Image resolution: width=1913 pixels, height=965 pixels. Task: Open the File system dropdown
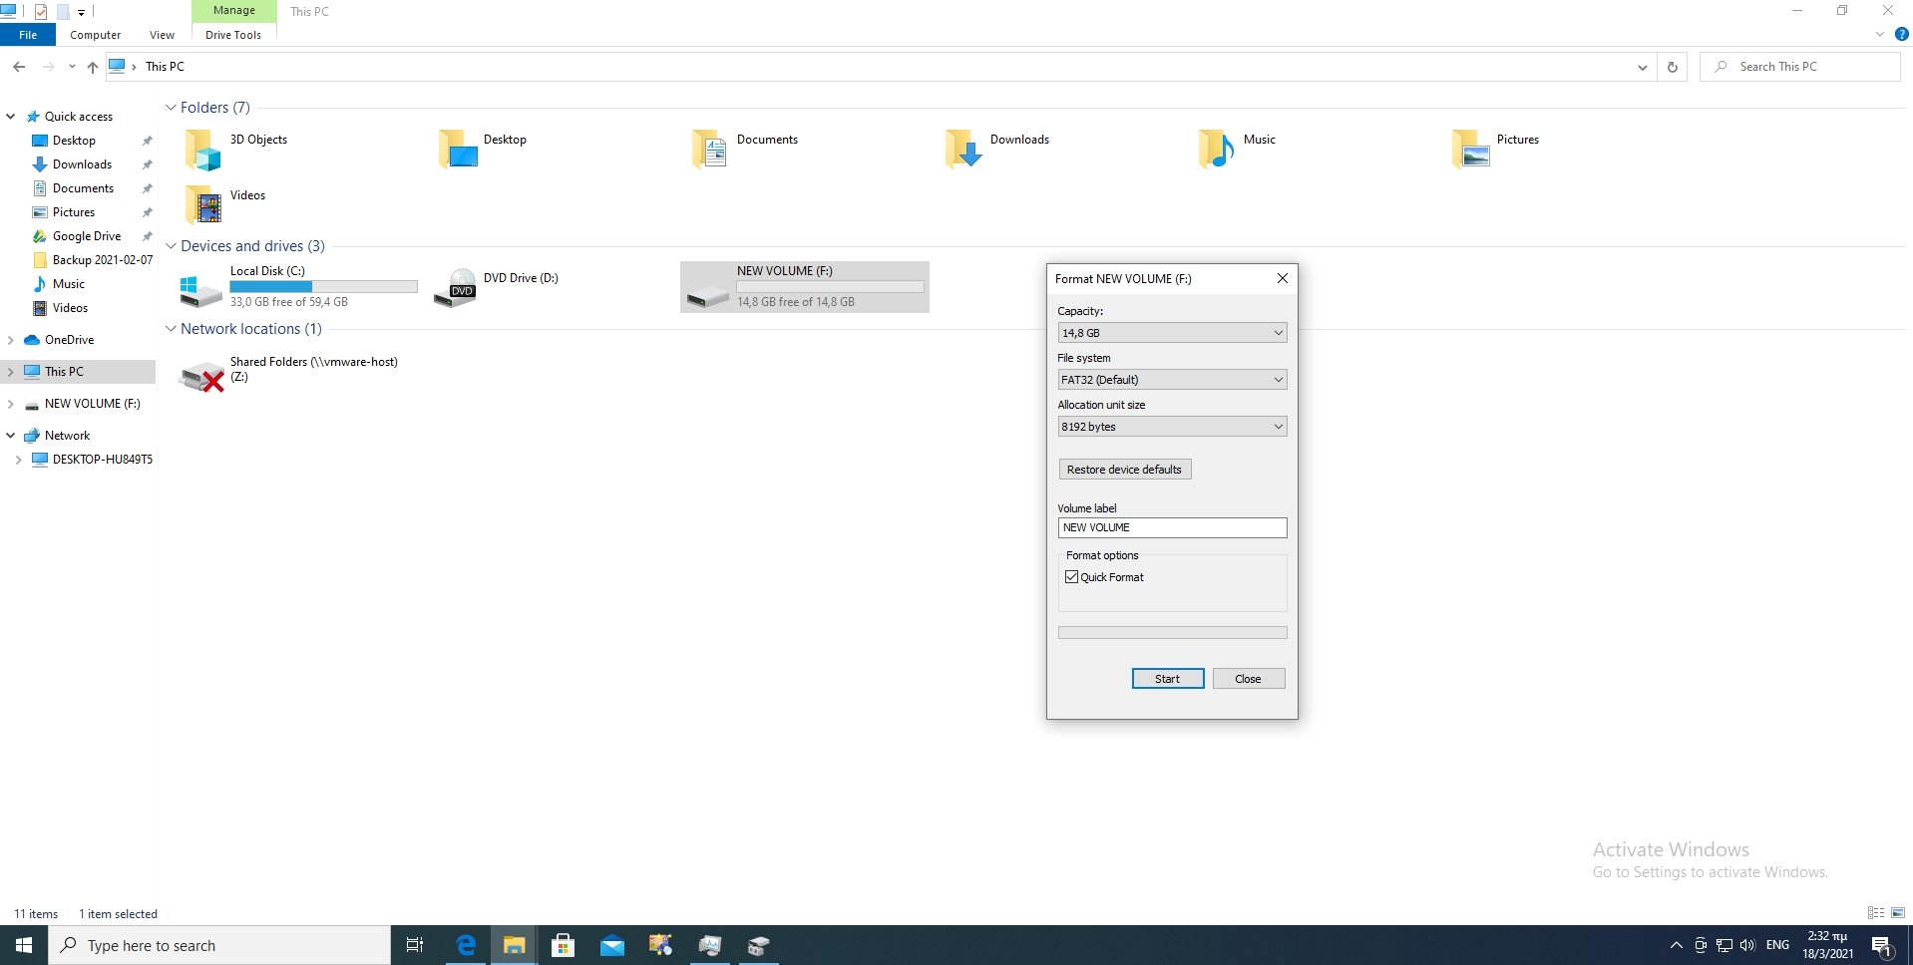[x=1172, y=380]
